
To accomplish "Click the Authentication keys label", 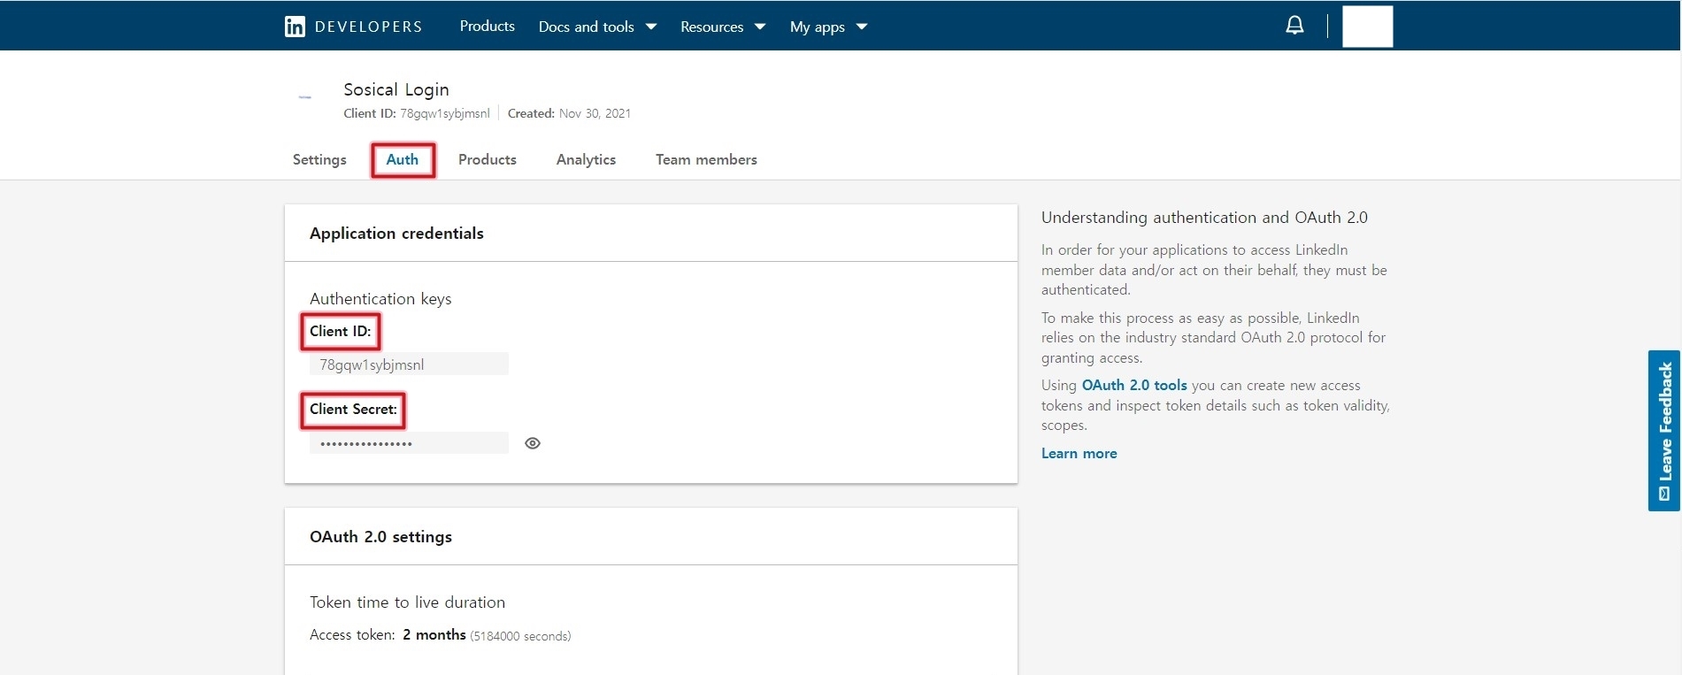I will pos(380,299).
